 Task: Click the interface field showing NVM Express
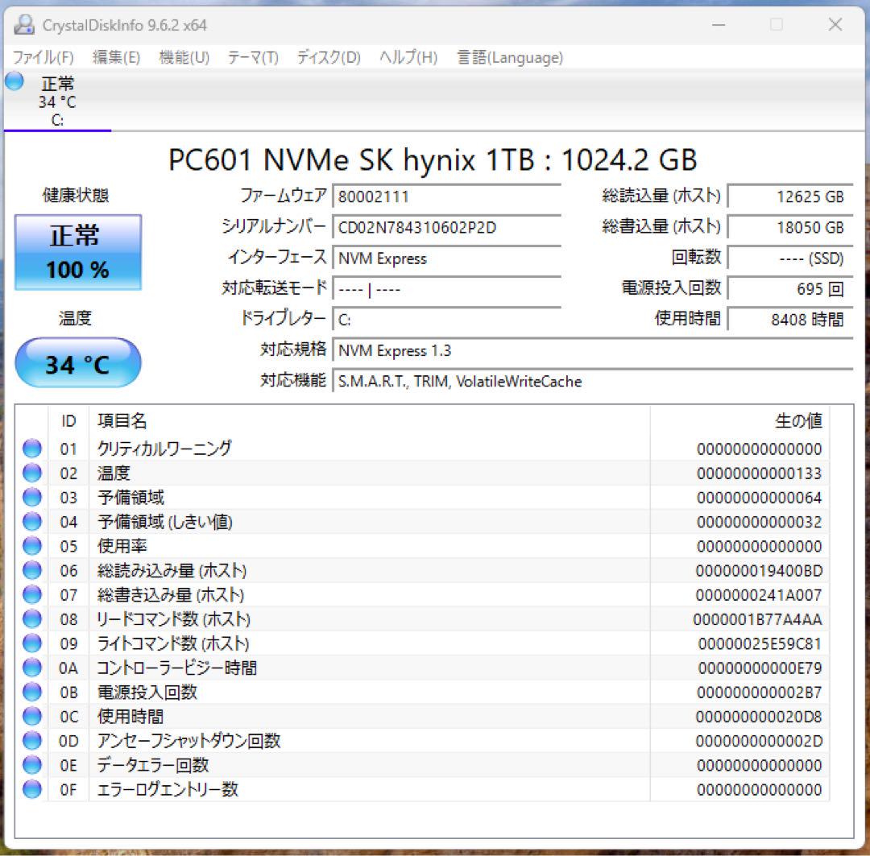(446, 258)
